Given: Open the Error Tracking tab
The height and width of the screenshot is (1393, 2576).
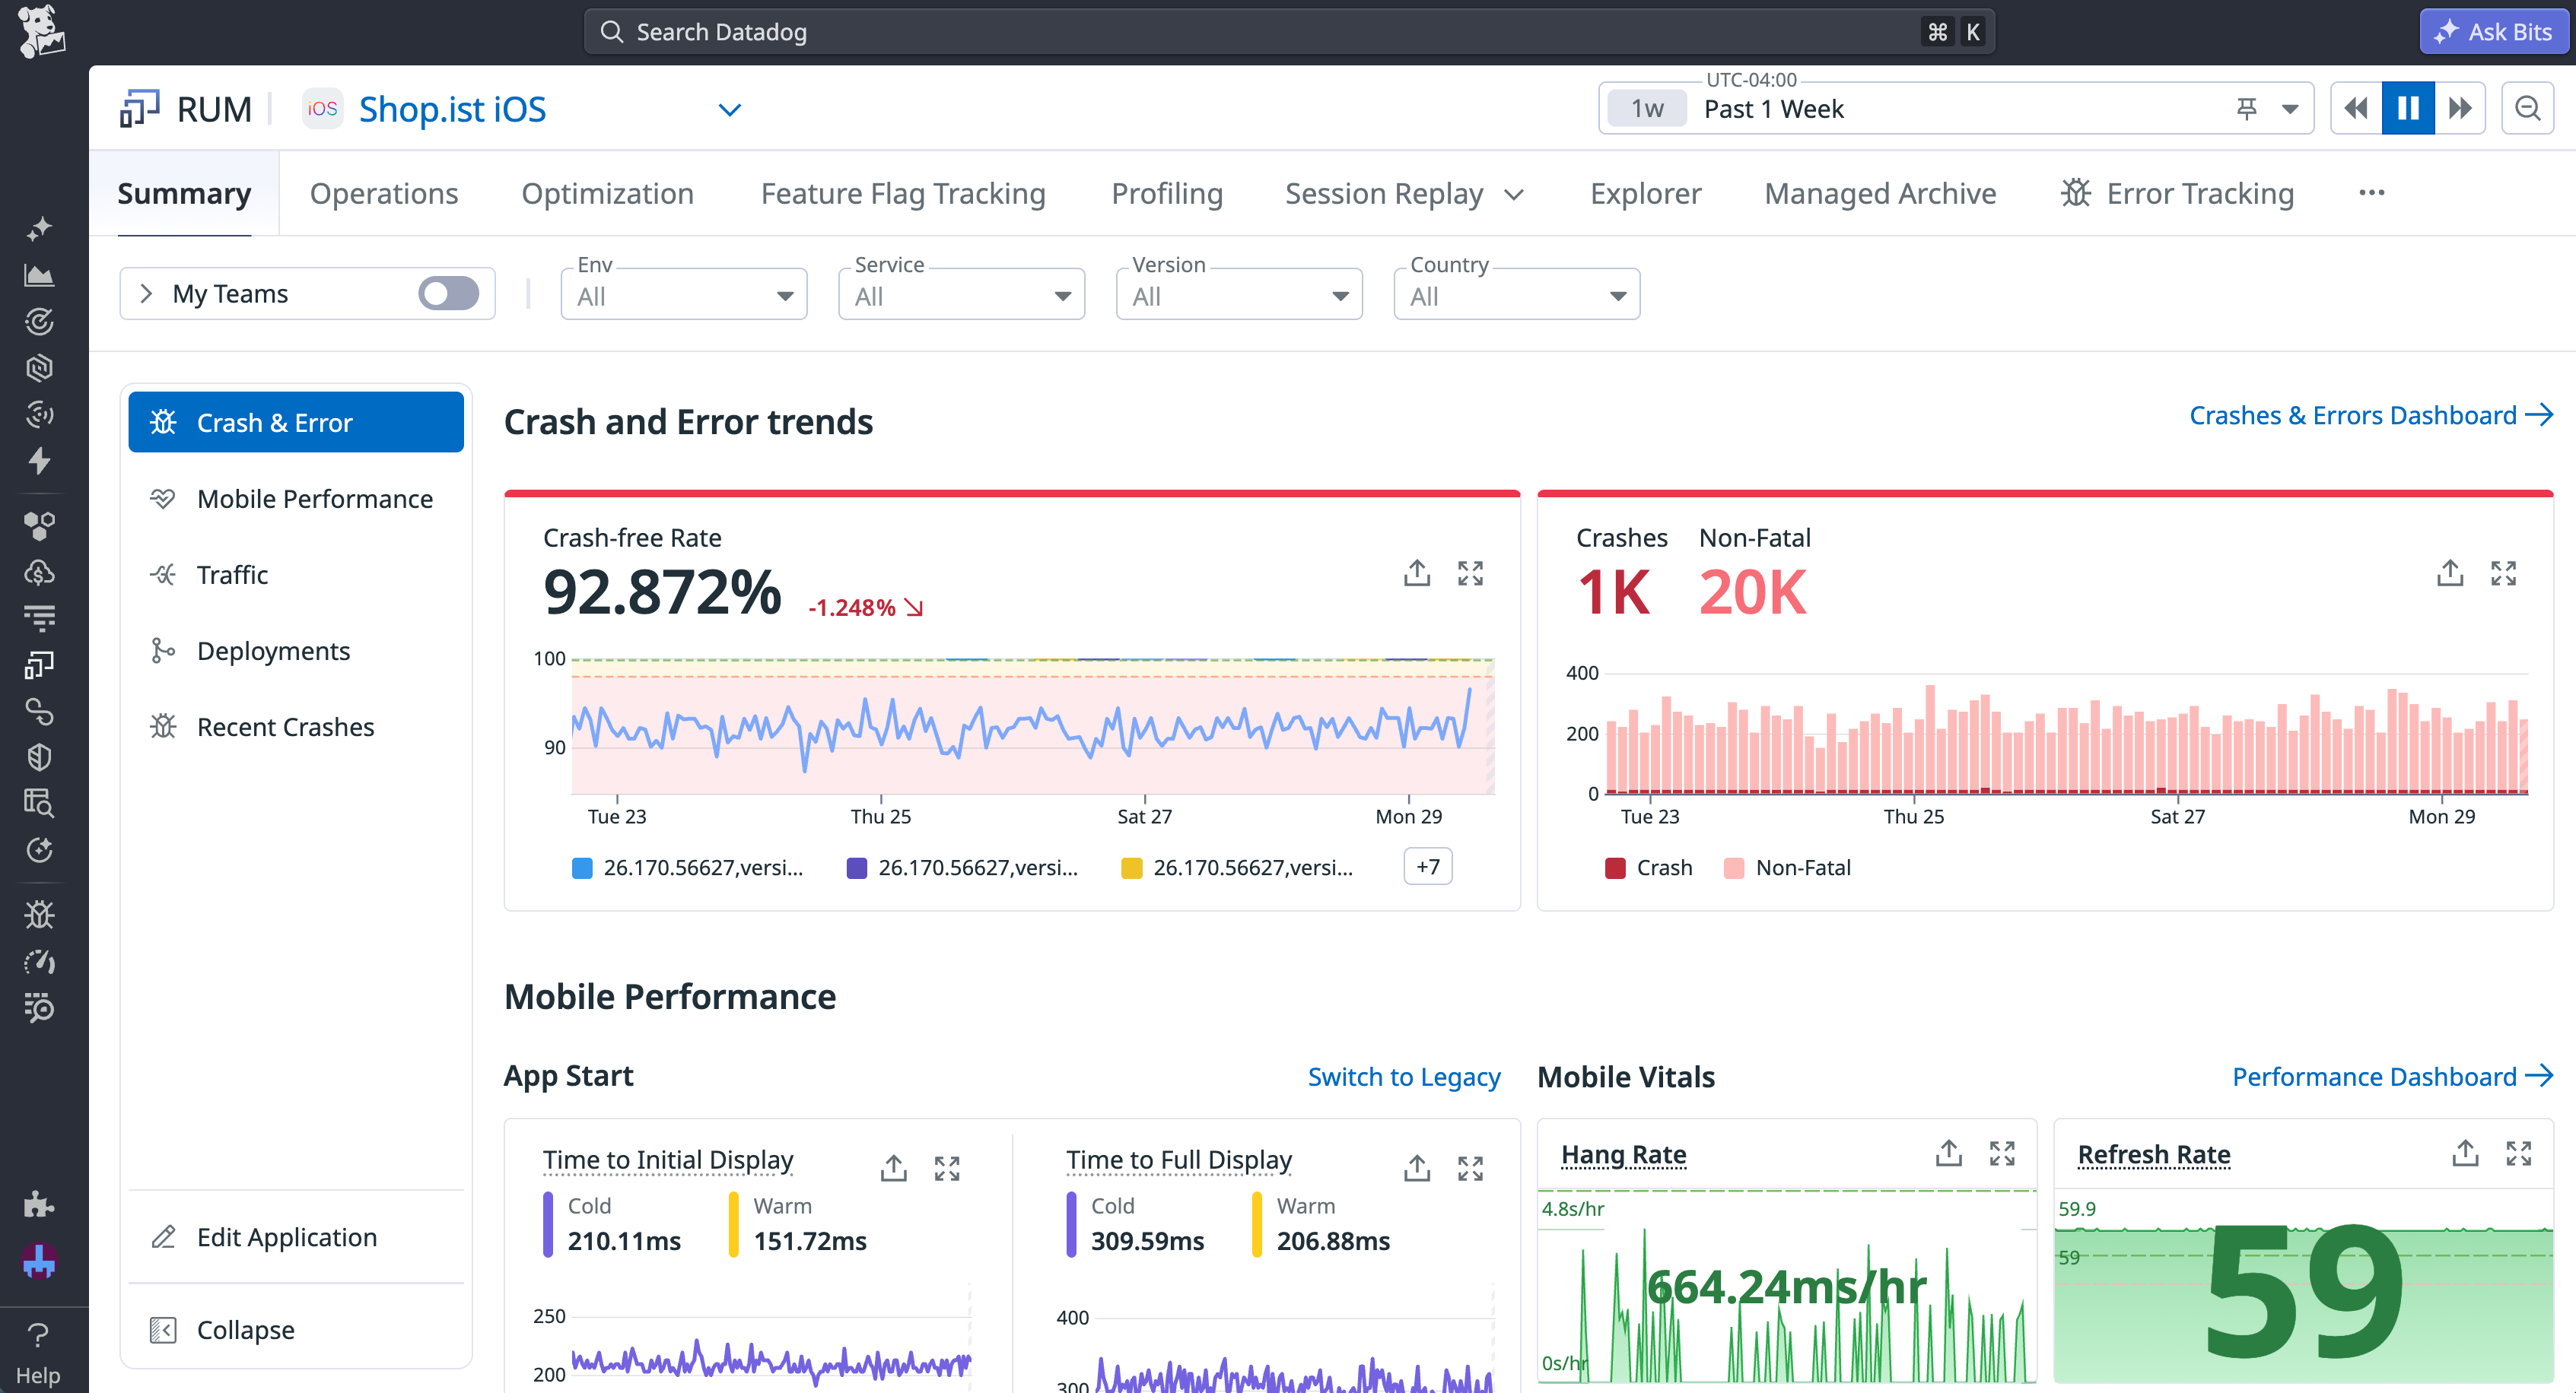Looking at the screenshot, I should [x=2177, y=194].
